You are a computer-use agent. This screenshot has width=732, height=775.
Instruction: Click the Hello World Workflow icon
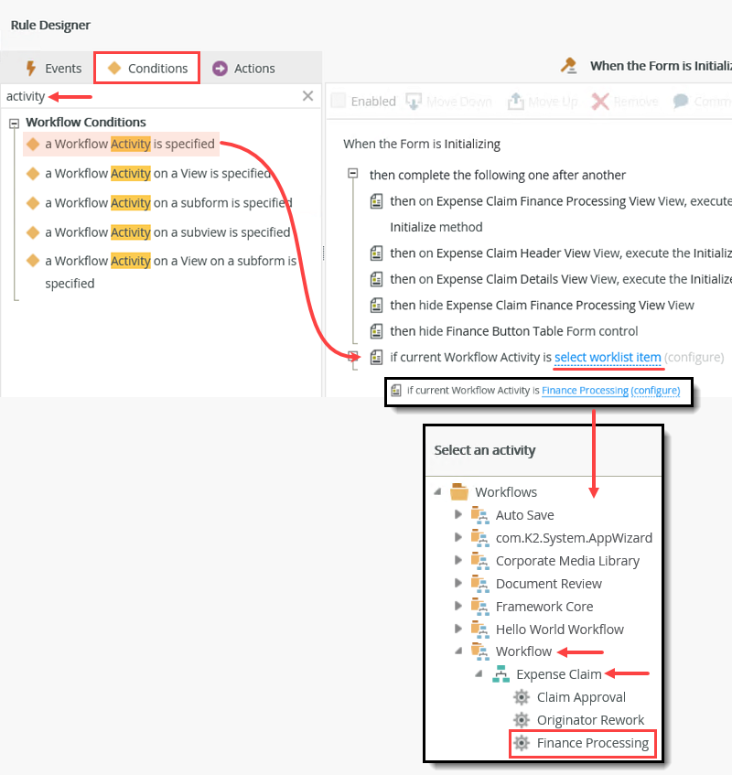(x=480, y=630)
